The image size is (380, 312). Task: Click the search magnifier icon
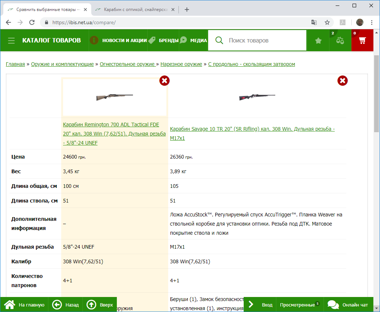(x=219, y=40)
